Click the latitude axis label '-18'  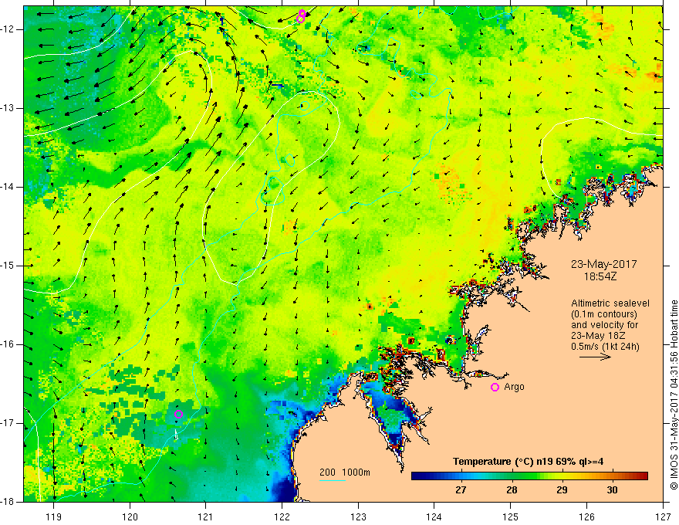pyautogui.click(x=8, y=502)
